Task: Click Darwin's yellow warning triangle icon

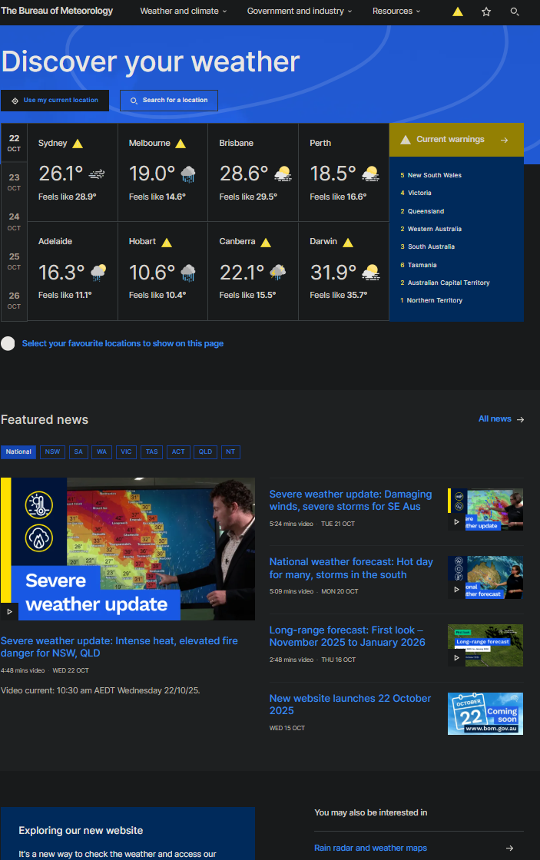Action: click(348, 242)
